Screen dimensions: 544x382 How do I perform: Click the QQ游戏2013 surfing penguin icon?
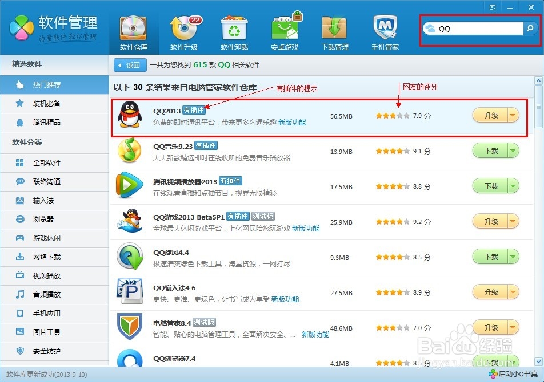click(129, 221)
